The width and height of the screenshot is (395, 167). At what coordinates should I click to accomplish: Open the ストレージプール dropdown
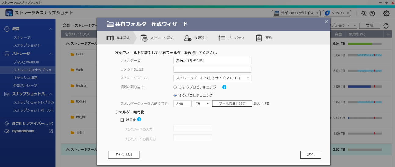tap(212, 78)
